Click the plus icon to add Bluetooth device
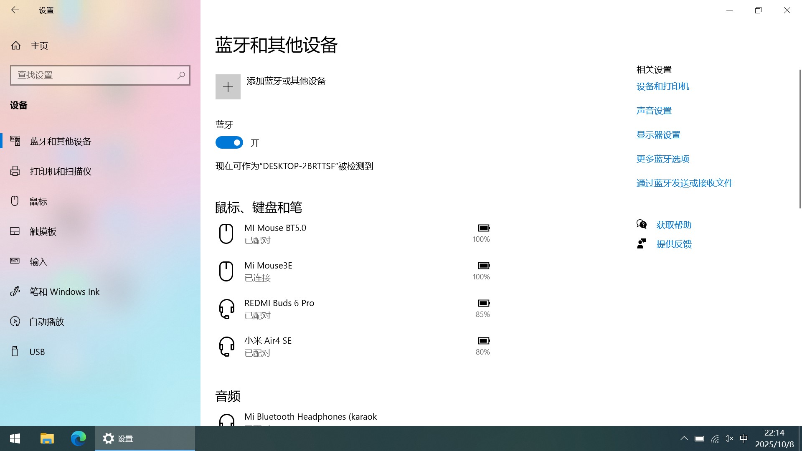 click(x=228, y=87)
